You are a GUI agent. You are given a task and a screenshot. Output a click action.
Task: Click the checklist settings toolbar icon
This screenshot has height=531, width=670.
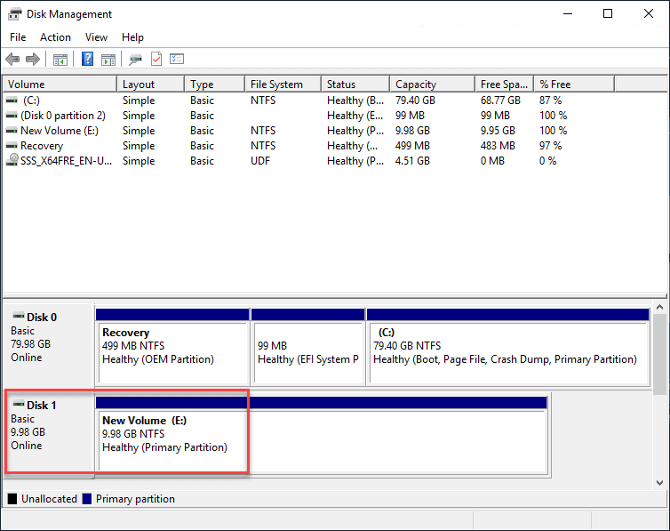[x=177, y=59]
